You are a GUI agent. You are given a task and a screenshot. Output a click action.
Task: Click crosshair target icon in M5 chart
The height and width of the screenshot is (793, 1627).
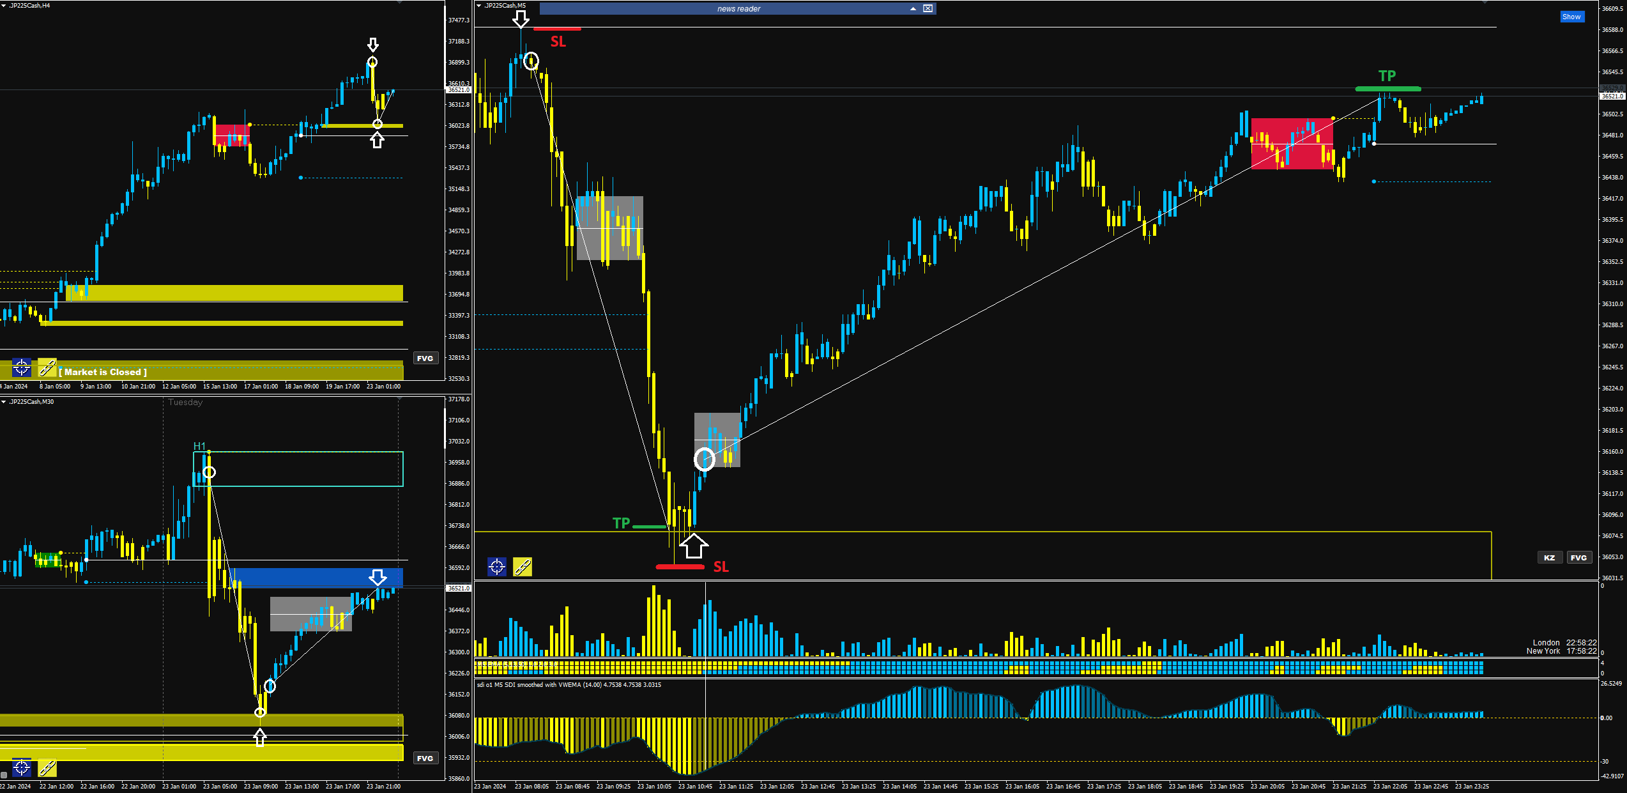[x=497, y=566]
